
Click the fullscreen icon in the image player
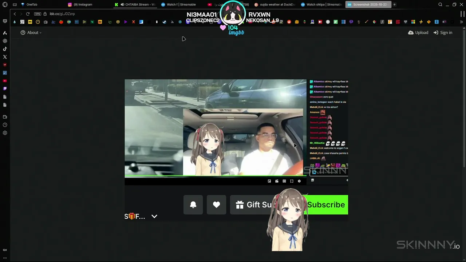292,181
